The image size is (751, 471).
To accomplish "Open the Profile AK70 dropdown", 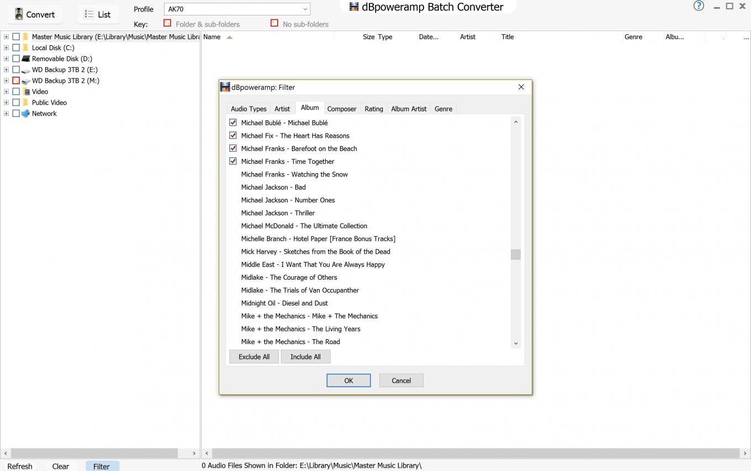I will [305, 9].
